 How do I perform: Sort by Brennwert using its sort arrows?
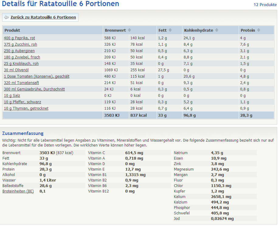(x=130, y=30)
